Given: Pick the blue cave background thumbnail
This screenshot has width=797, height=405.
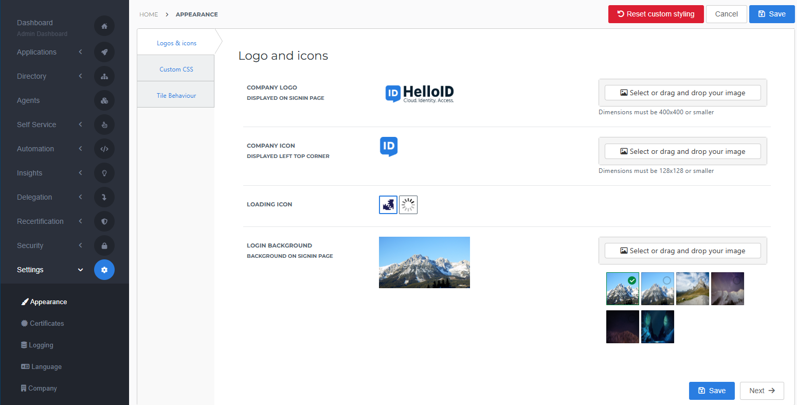Looking at the screenshot, I should pyautogui.click(x=658, y=327).
